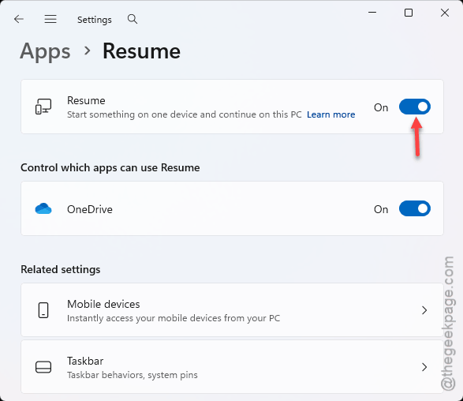The height and width of the screenshot is (401, 463).
Task: Click 'Instantly access your mobile devices' text
Action: [x=174, y=318]
